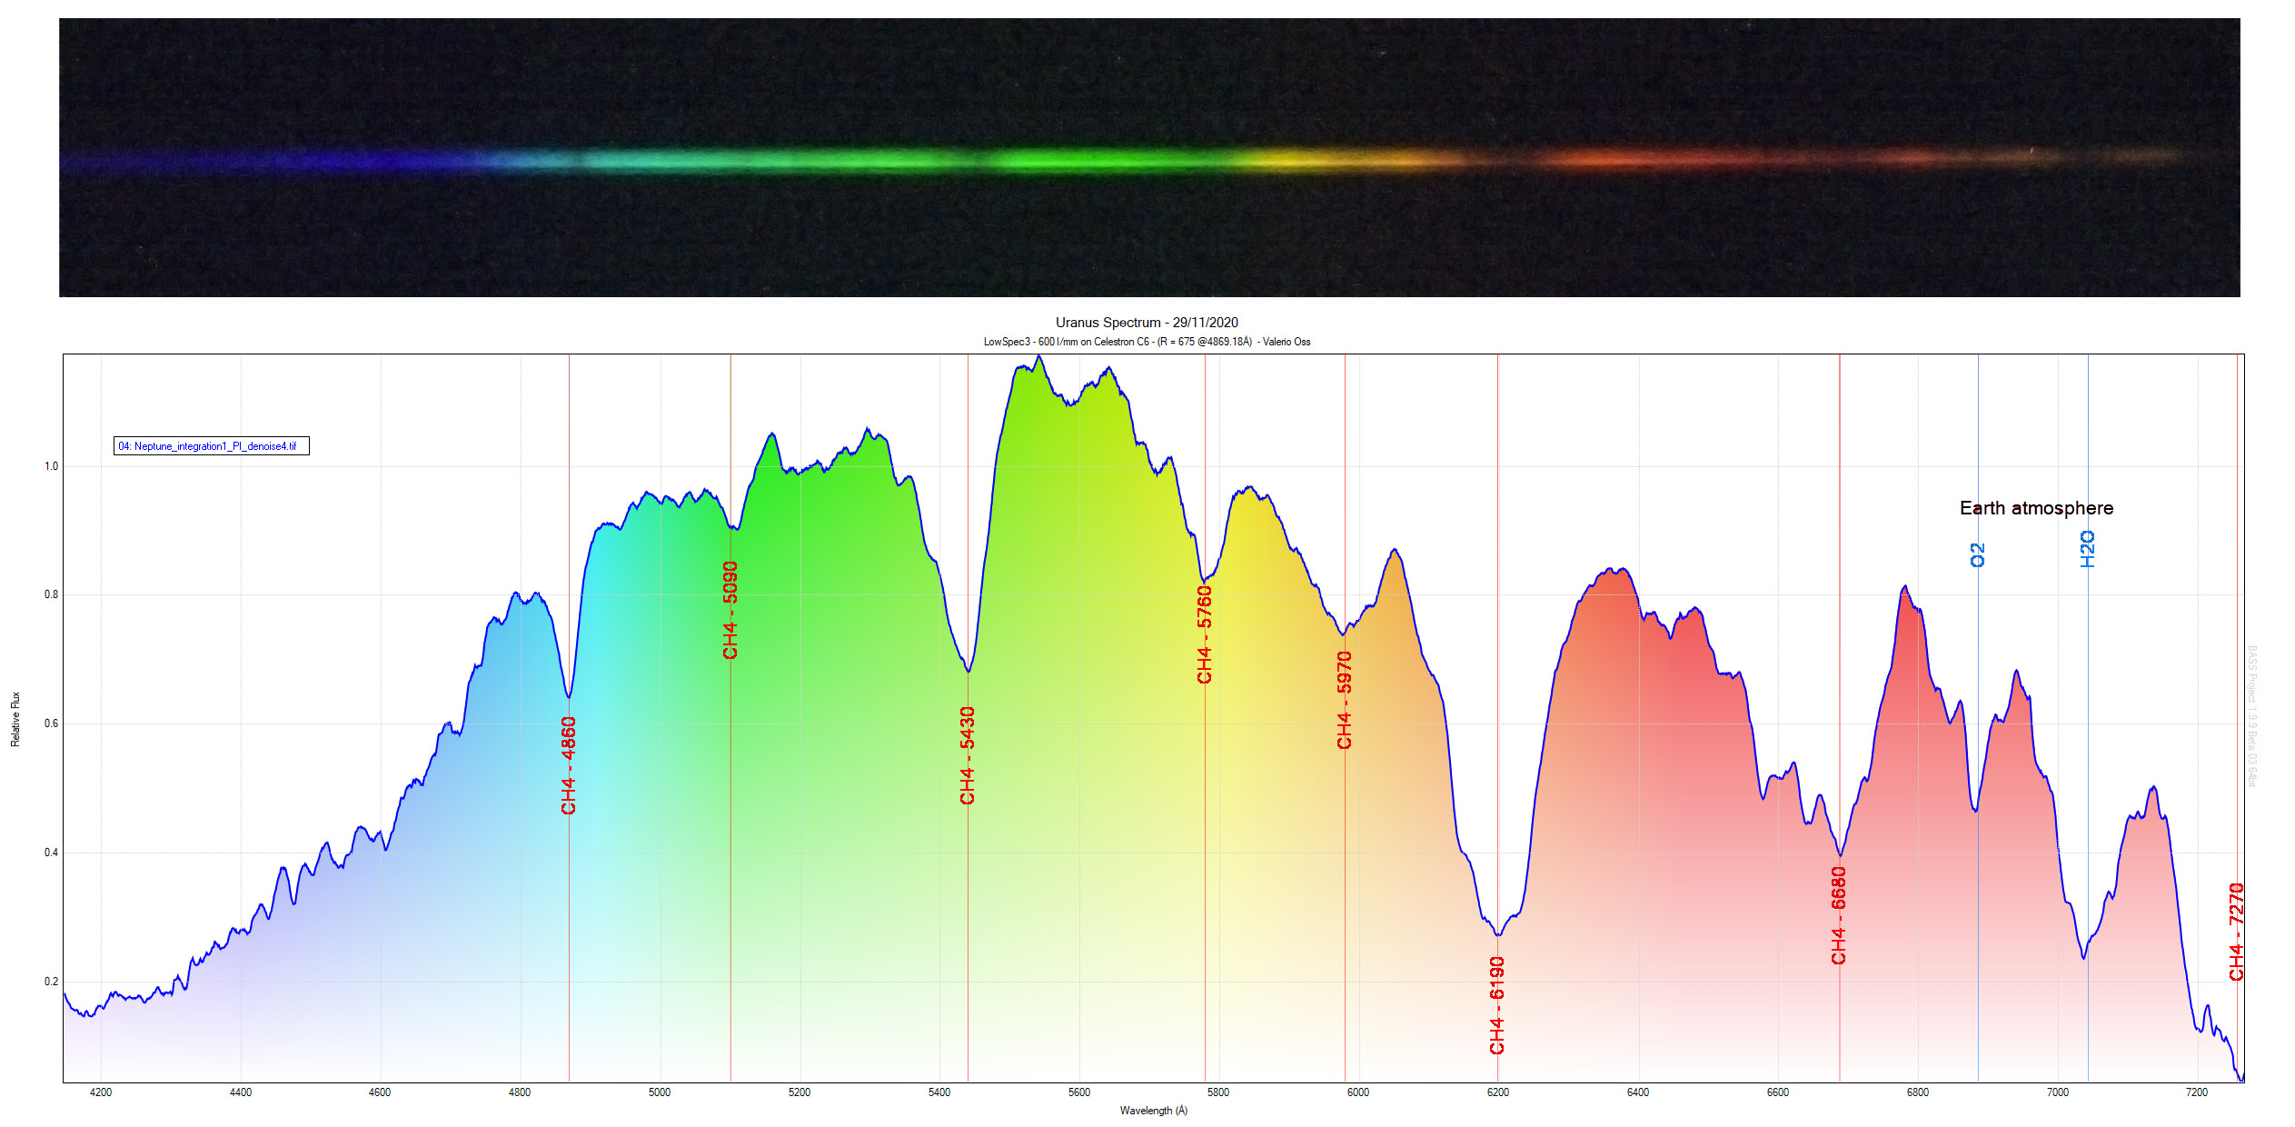
Task: Click the 6400 wavelength tick label
Action: (x=1638, y=1092)
